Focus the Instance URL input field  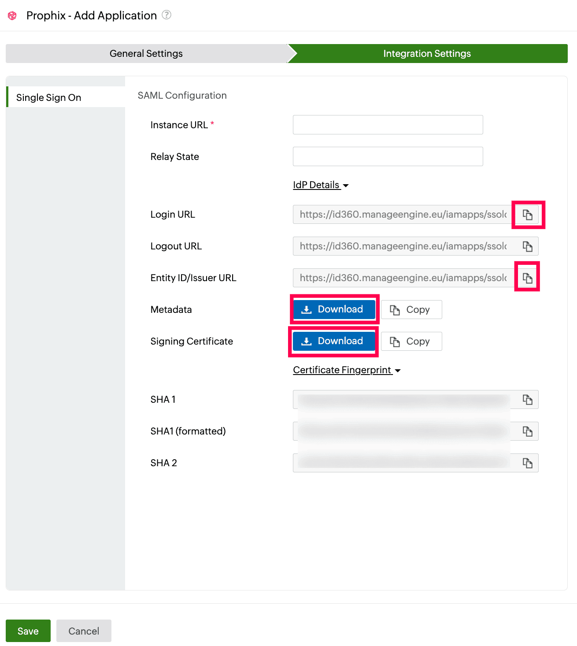coord(388,125)
